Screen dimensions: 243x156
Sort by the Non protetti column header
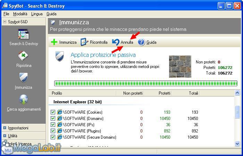coord(133,93)
